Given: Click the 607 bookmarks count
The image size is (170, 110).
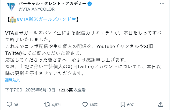Looking at the screenshot, I should pyautogui.click(x=130, y=105).
